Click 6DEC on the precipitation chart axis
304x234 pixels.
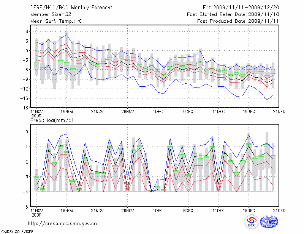point(188,211)
